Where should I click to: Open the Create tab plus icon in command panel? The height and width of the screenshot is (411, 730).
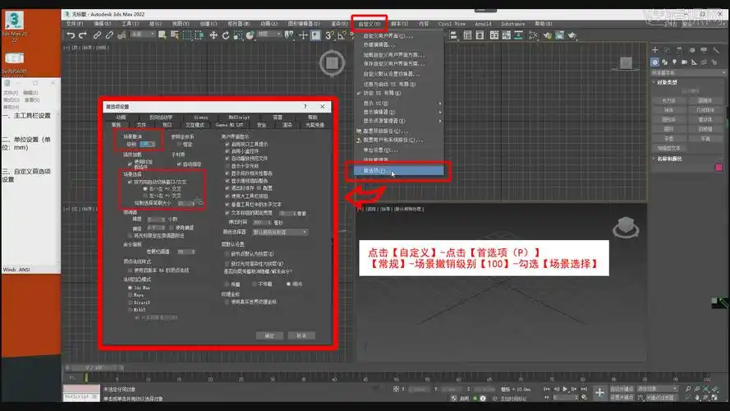point(655,49)
